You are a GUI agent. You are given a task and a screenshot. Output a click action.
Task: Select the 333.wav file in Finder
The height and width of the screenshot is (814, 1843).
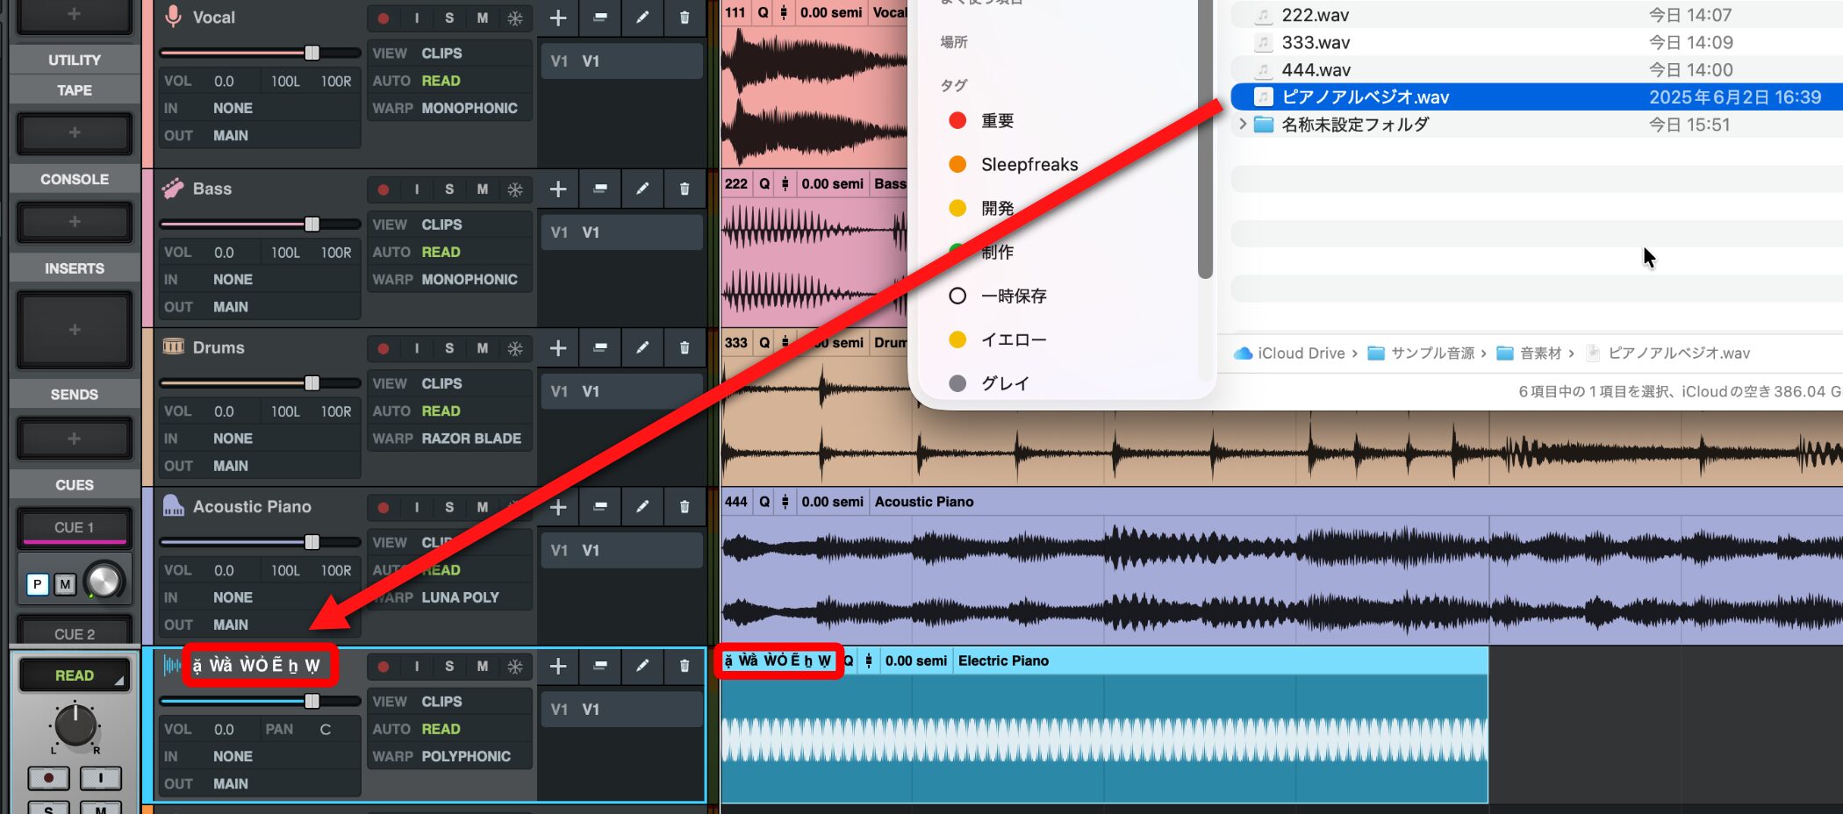(x=1315, y=43)
